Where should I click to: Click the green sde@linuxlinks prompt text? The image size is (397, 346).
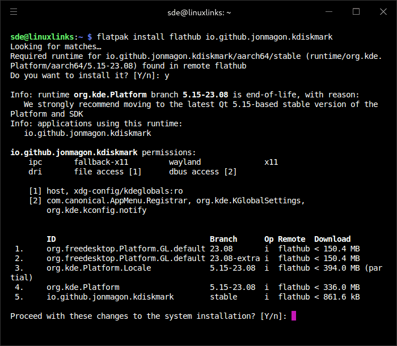click(42, 37)
